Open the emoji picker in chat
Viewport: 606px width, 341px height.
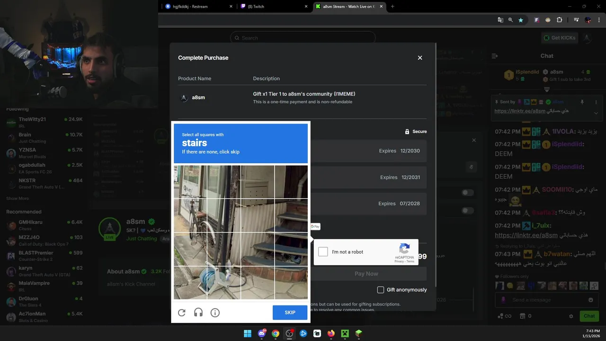pyautogui.click(x=590, y=300)
